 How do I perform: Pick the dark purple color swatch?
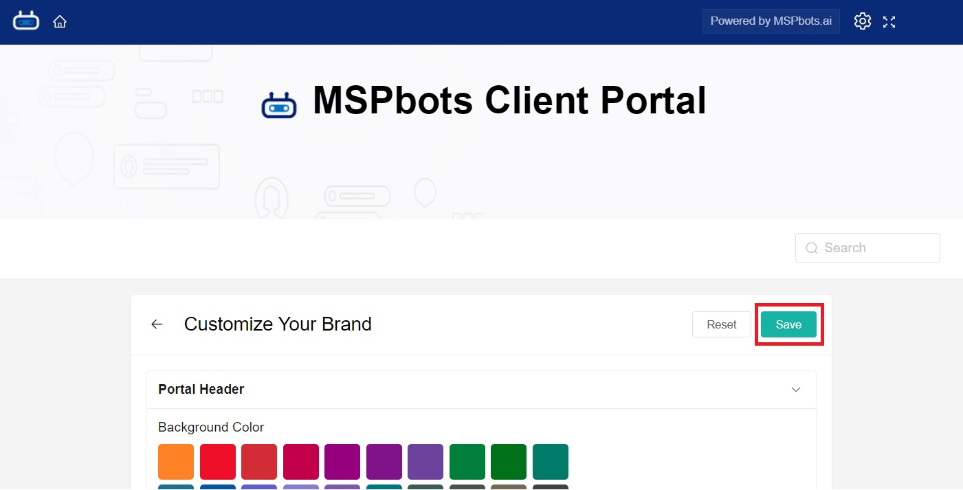(x=384, y=461)
